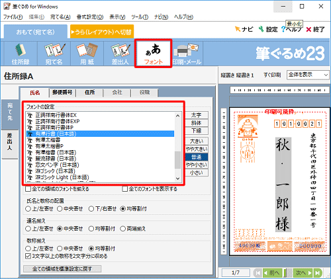The height and width of the screenshot is (279, 331).
Task: Select the 会社 tab
Action: pos(117,93)
